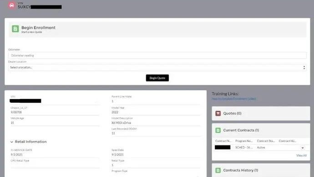Click the Contract Ho... column header
Image resolution: width=314 pixels, height=177 pixels.
[287, 141]
